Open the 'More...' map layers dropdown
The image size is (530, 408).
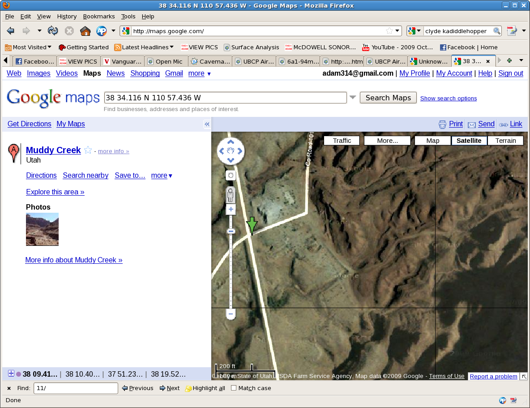(x=387, y=141)
